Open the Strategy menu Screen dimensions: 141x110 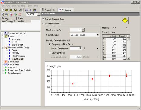click(22, 6)
